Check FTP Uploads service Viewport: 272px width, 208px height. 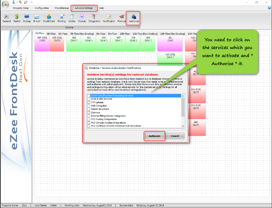(x=89, y=102)
